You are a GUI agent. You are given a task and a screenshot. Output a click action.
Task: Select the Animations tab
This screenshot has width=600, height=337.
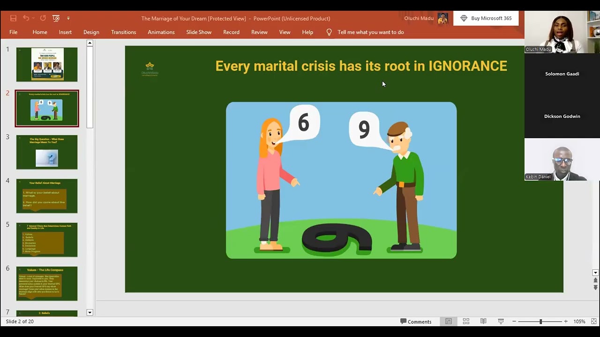click(x=161, y=32)
